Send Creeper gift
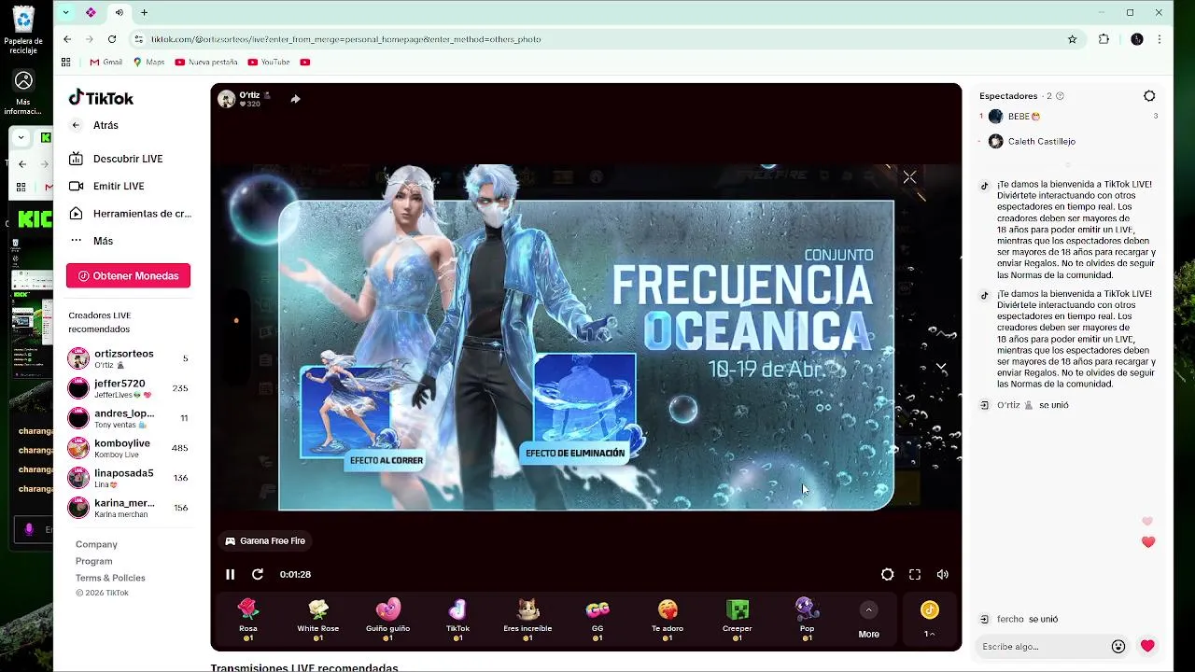This screenshot has width=1195, height=672. pos(738,620)
